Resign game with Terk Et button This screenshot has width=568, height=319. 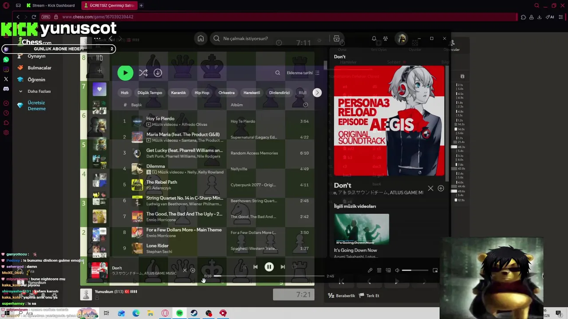369,296
